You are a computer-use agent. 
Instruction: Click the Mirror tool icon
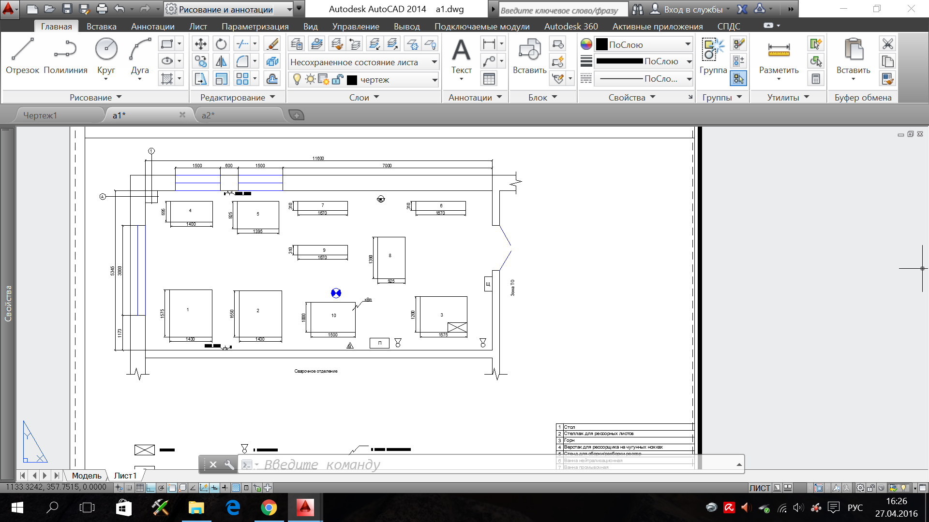click(x=221, y=61)
